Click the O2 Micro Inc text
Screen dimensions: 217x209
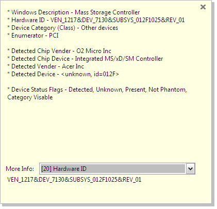pos(94,51)
